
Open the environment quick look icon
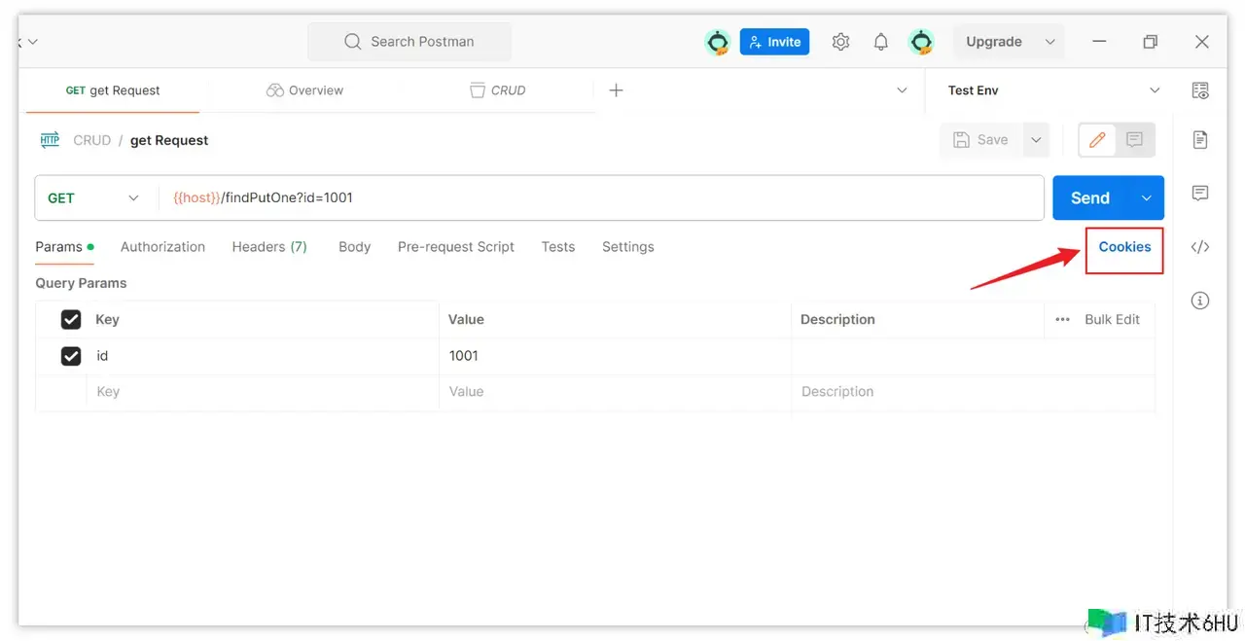[1200, 90]
